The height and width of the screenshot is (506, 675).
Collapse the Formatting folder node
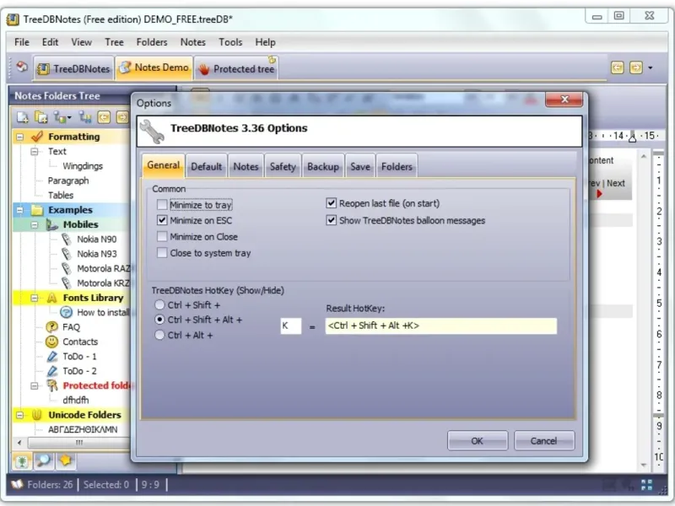coord(19,137)
